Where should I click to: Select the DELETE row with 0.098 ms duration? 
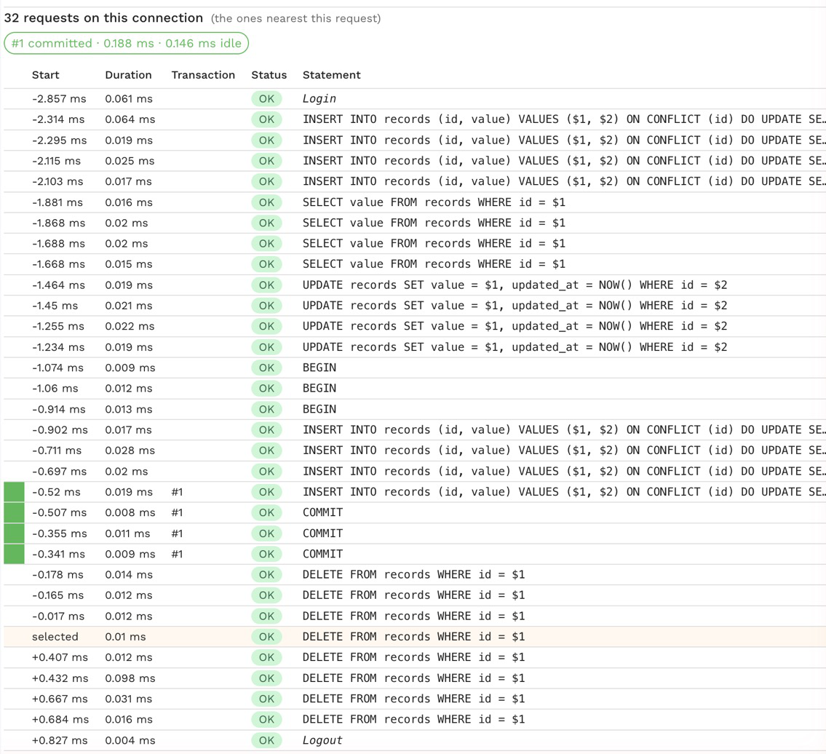point(415,678)
